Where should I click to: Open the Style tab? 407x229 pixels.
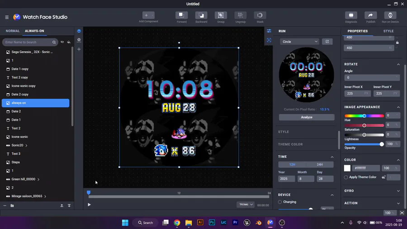(x=388, y=31)
